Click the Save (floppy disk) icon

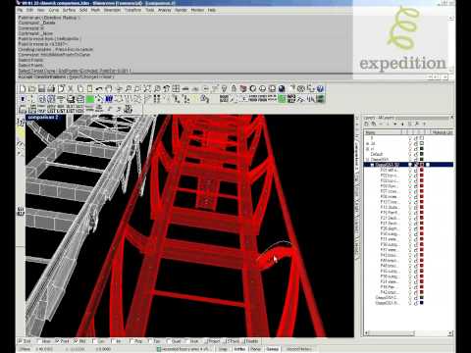click(x=41, y=88)
